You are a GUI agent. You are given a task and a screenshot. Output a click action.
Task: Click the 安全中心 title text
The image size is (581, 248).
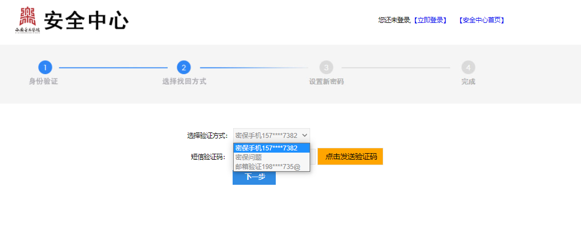coord(86,21)
